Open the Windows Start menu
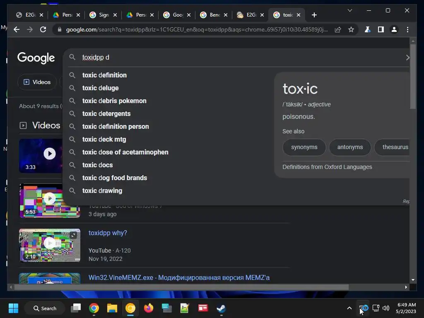Viewport: 424px width, 318px height. tap(13, 308)
